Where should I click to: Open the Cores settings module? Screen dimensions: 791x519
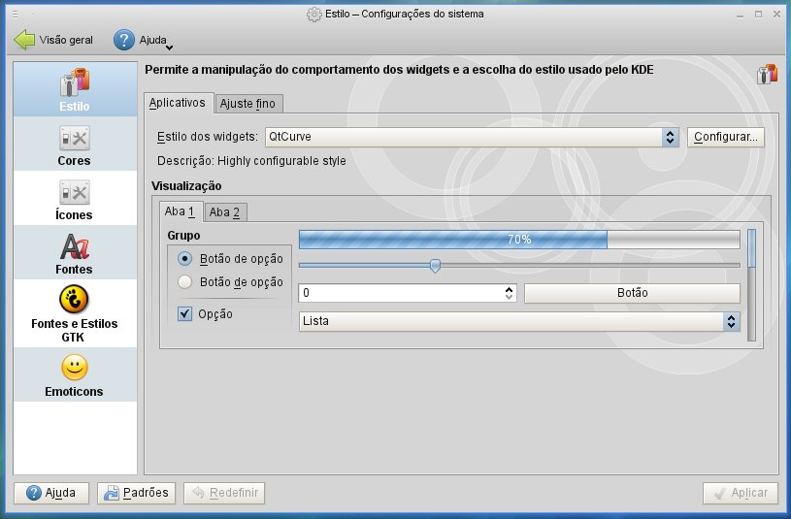[x=75, y=145]
